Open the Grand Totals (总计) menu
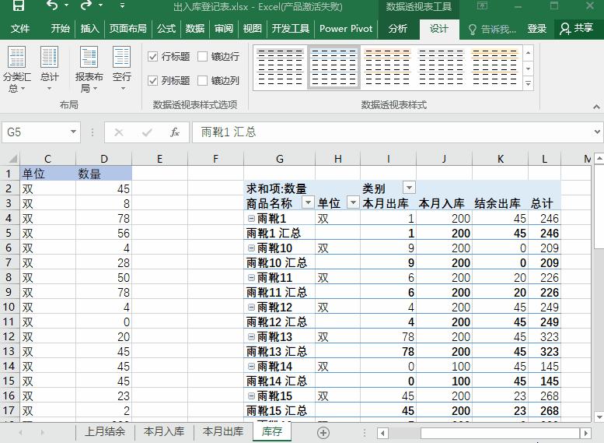 [49, 69]
